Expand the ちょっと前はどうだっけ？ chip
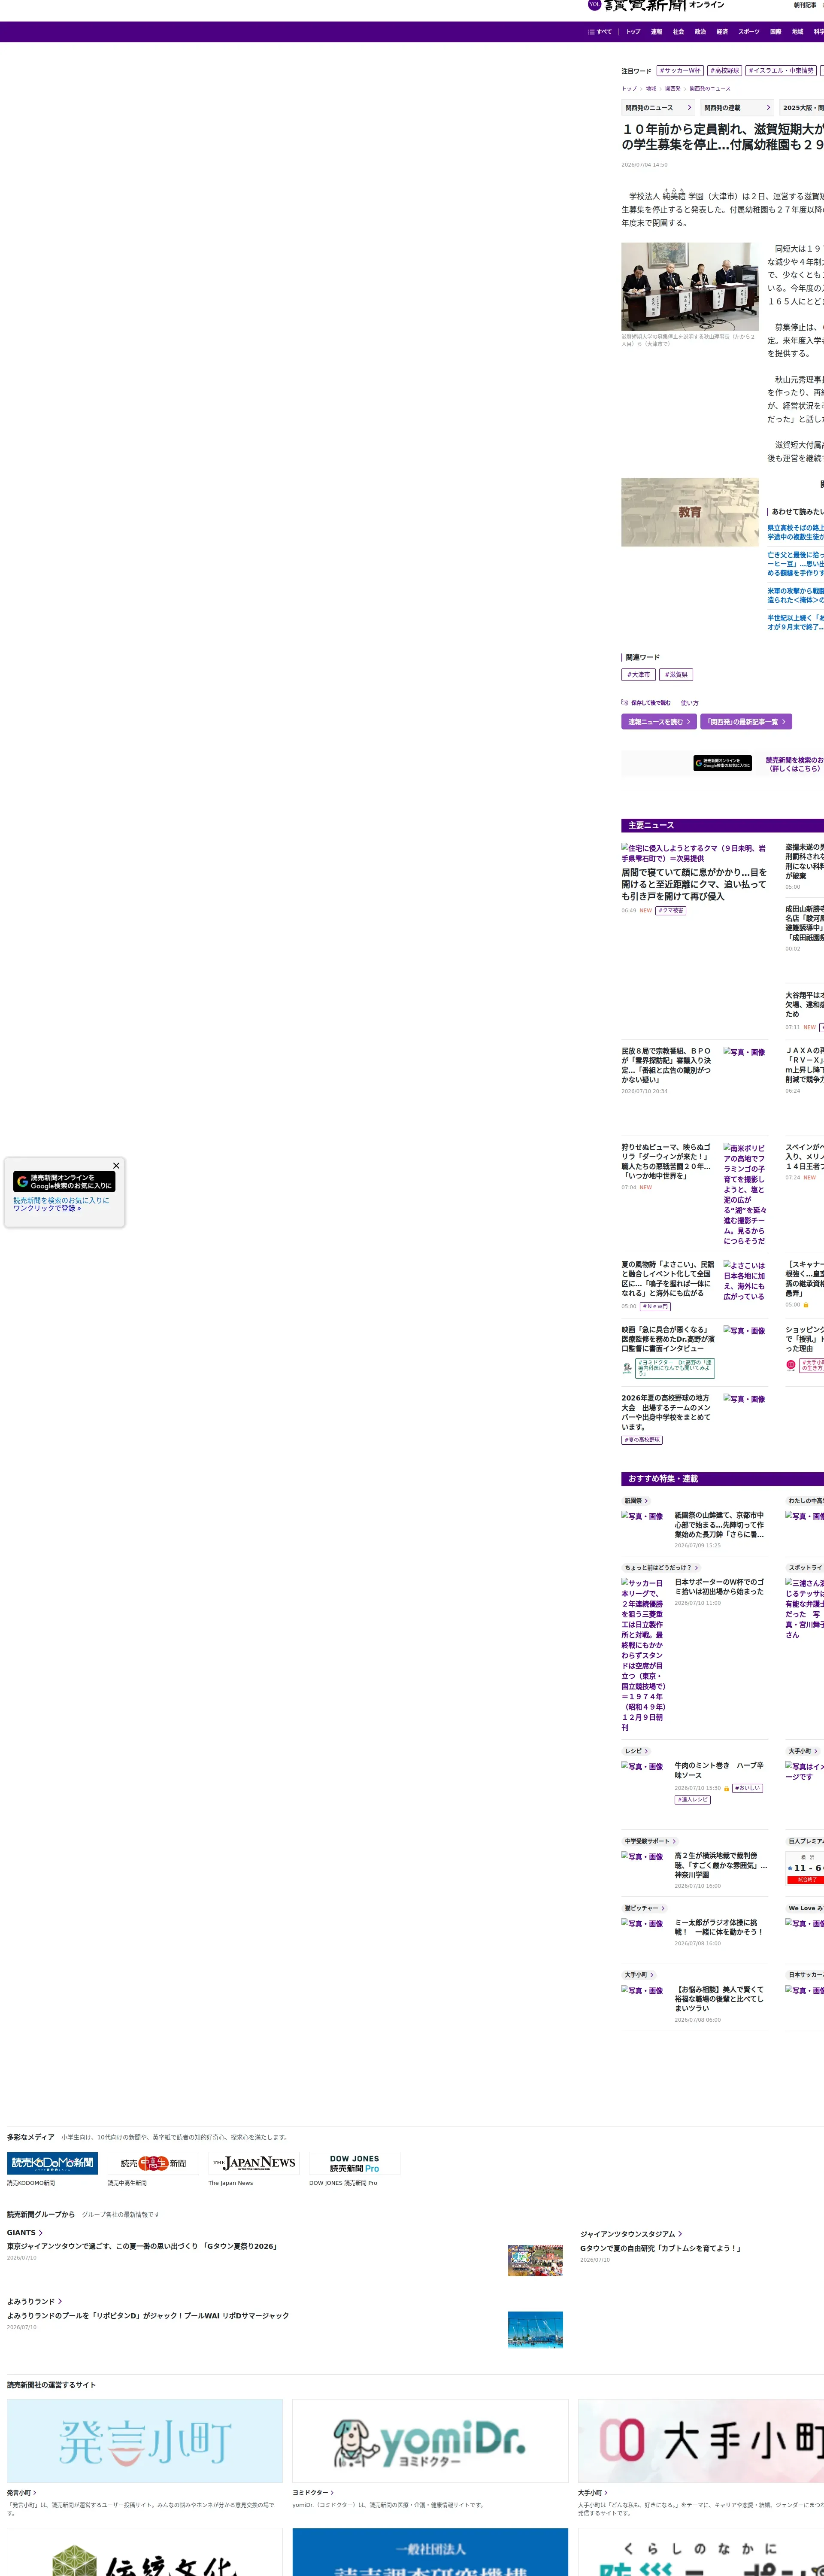This screenshot has height=2576, width=824. tap(661, 1568)
